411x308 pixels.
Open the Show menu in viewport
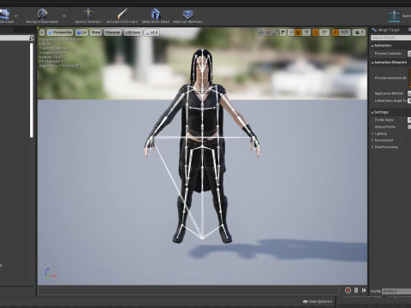(96, 33)
